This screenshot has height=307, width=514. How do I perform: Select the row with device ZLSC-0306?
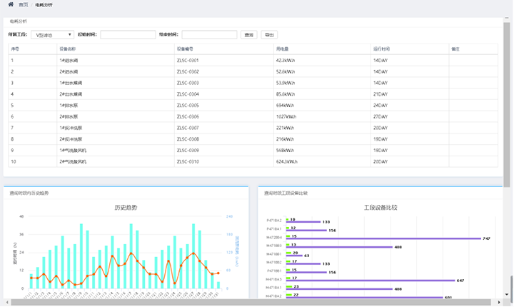coord(187,116)
